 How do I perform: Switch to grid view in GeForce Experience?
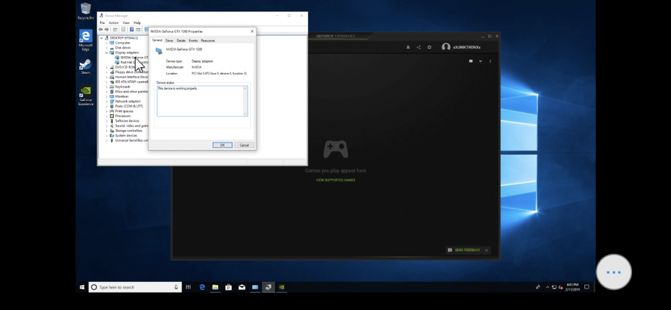click(471, 61)
